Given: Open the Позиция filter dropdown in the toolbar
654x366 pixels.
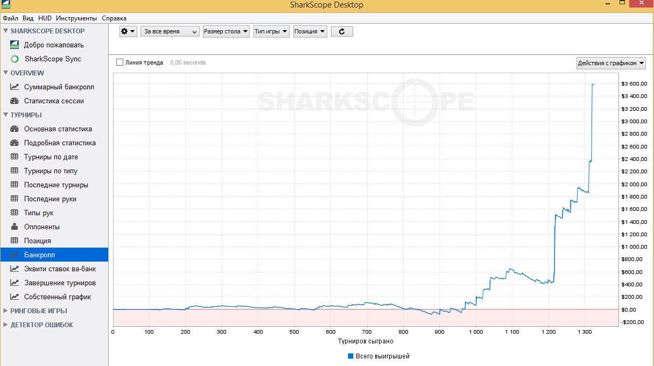Looking at the screenshot, I should [310, 31].
